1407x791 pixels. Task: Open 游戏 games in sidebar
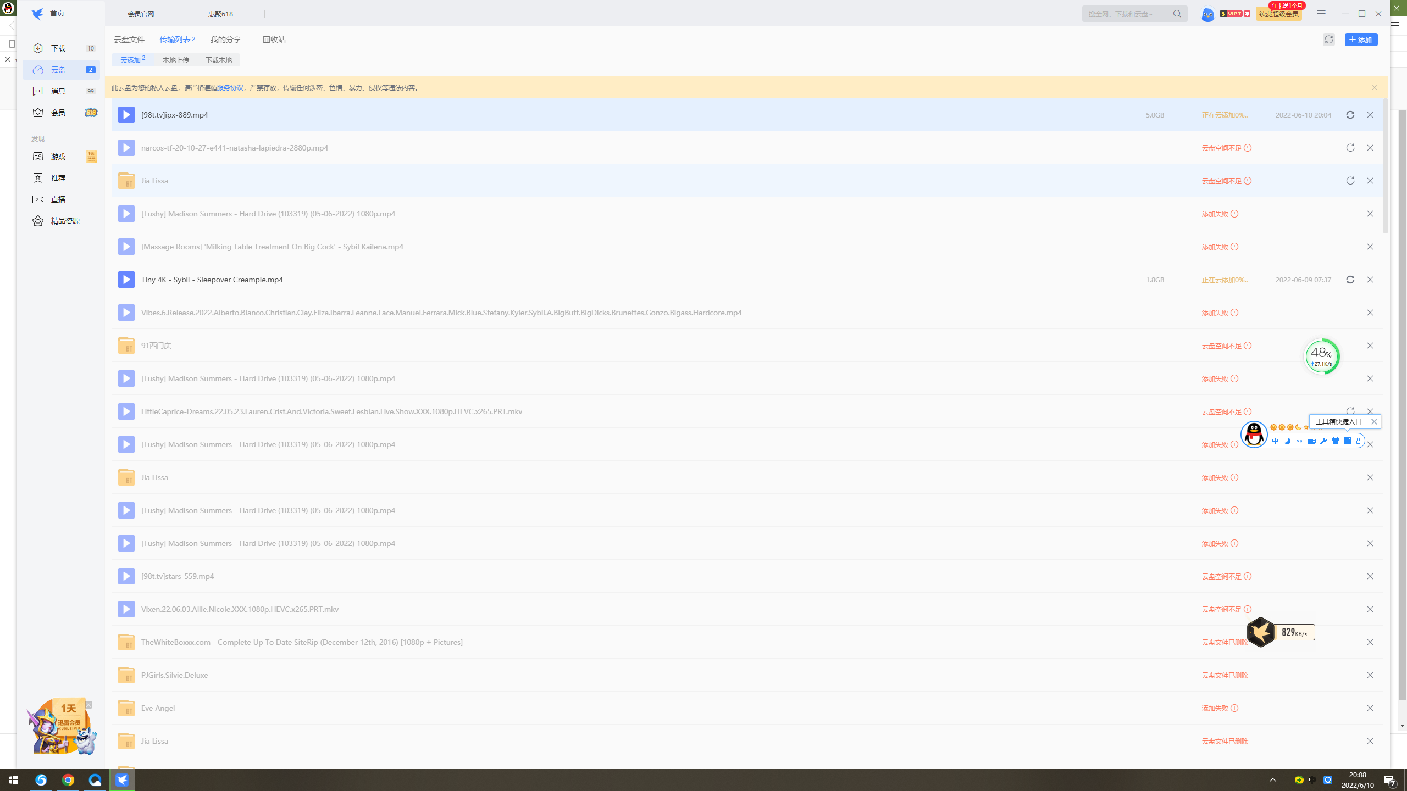(x=58, y=157)
